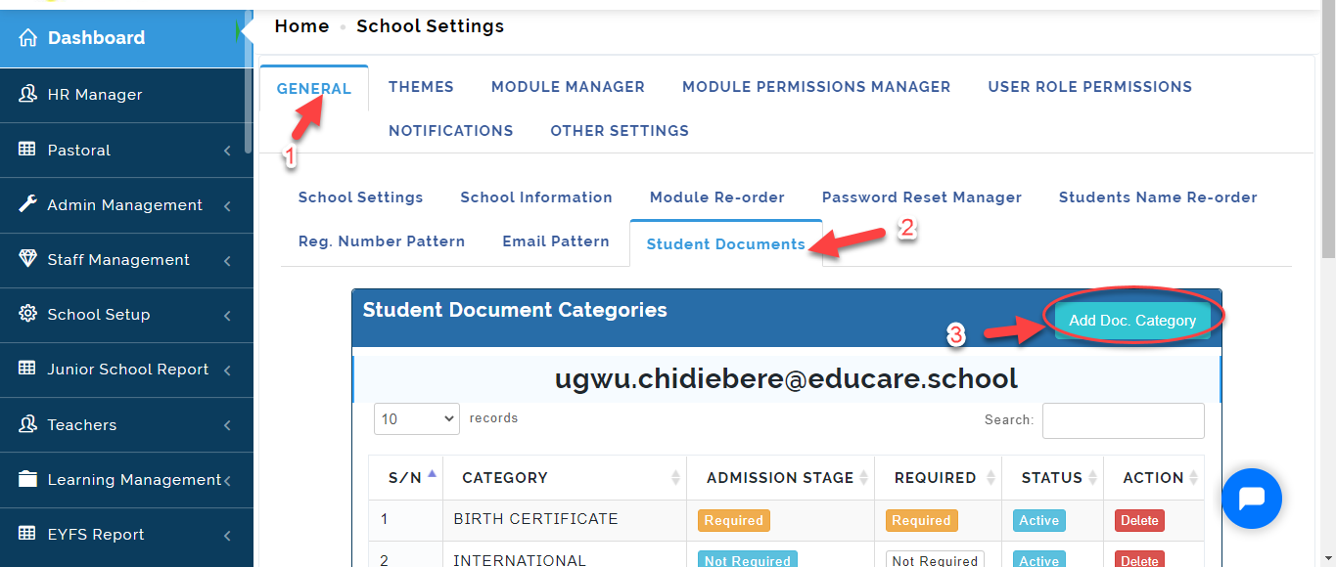Click the Admin Management wrench icon
This screenshot has width=1336, height=567.
click(x=27, y=204)
